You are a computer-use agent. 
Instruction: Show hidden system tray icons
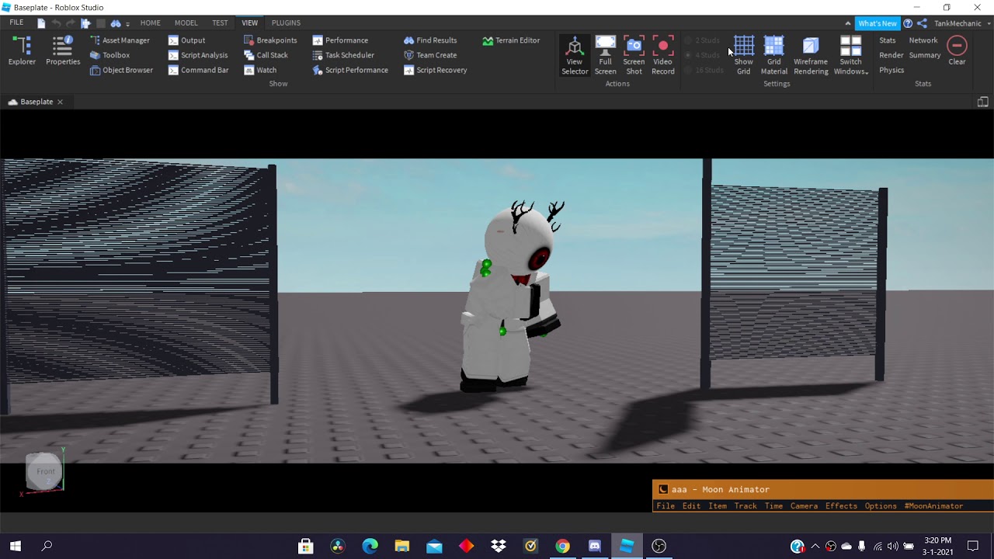(x=815, y=546)
